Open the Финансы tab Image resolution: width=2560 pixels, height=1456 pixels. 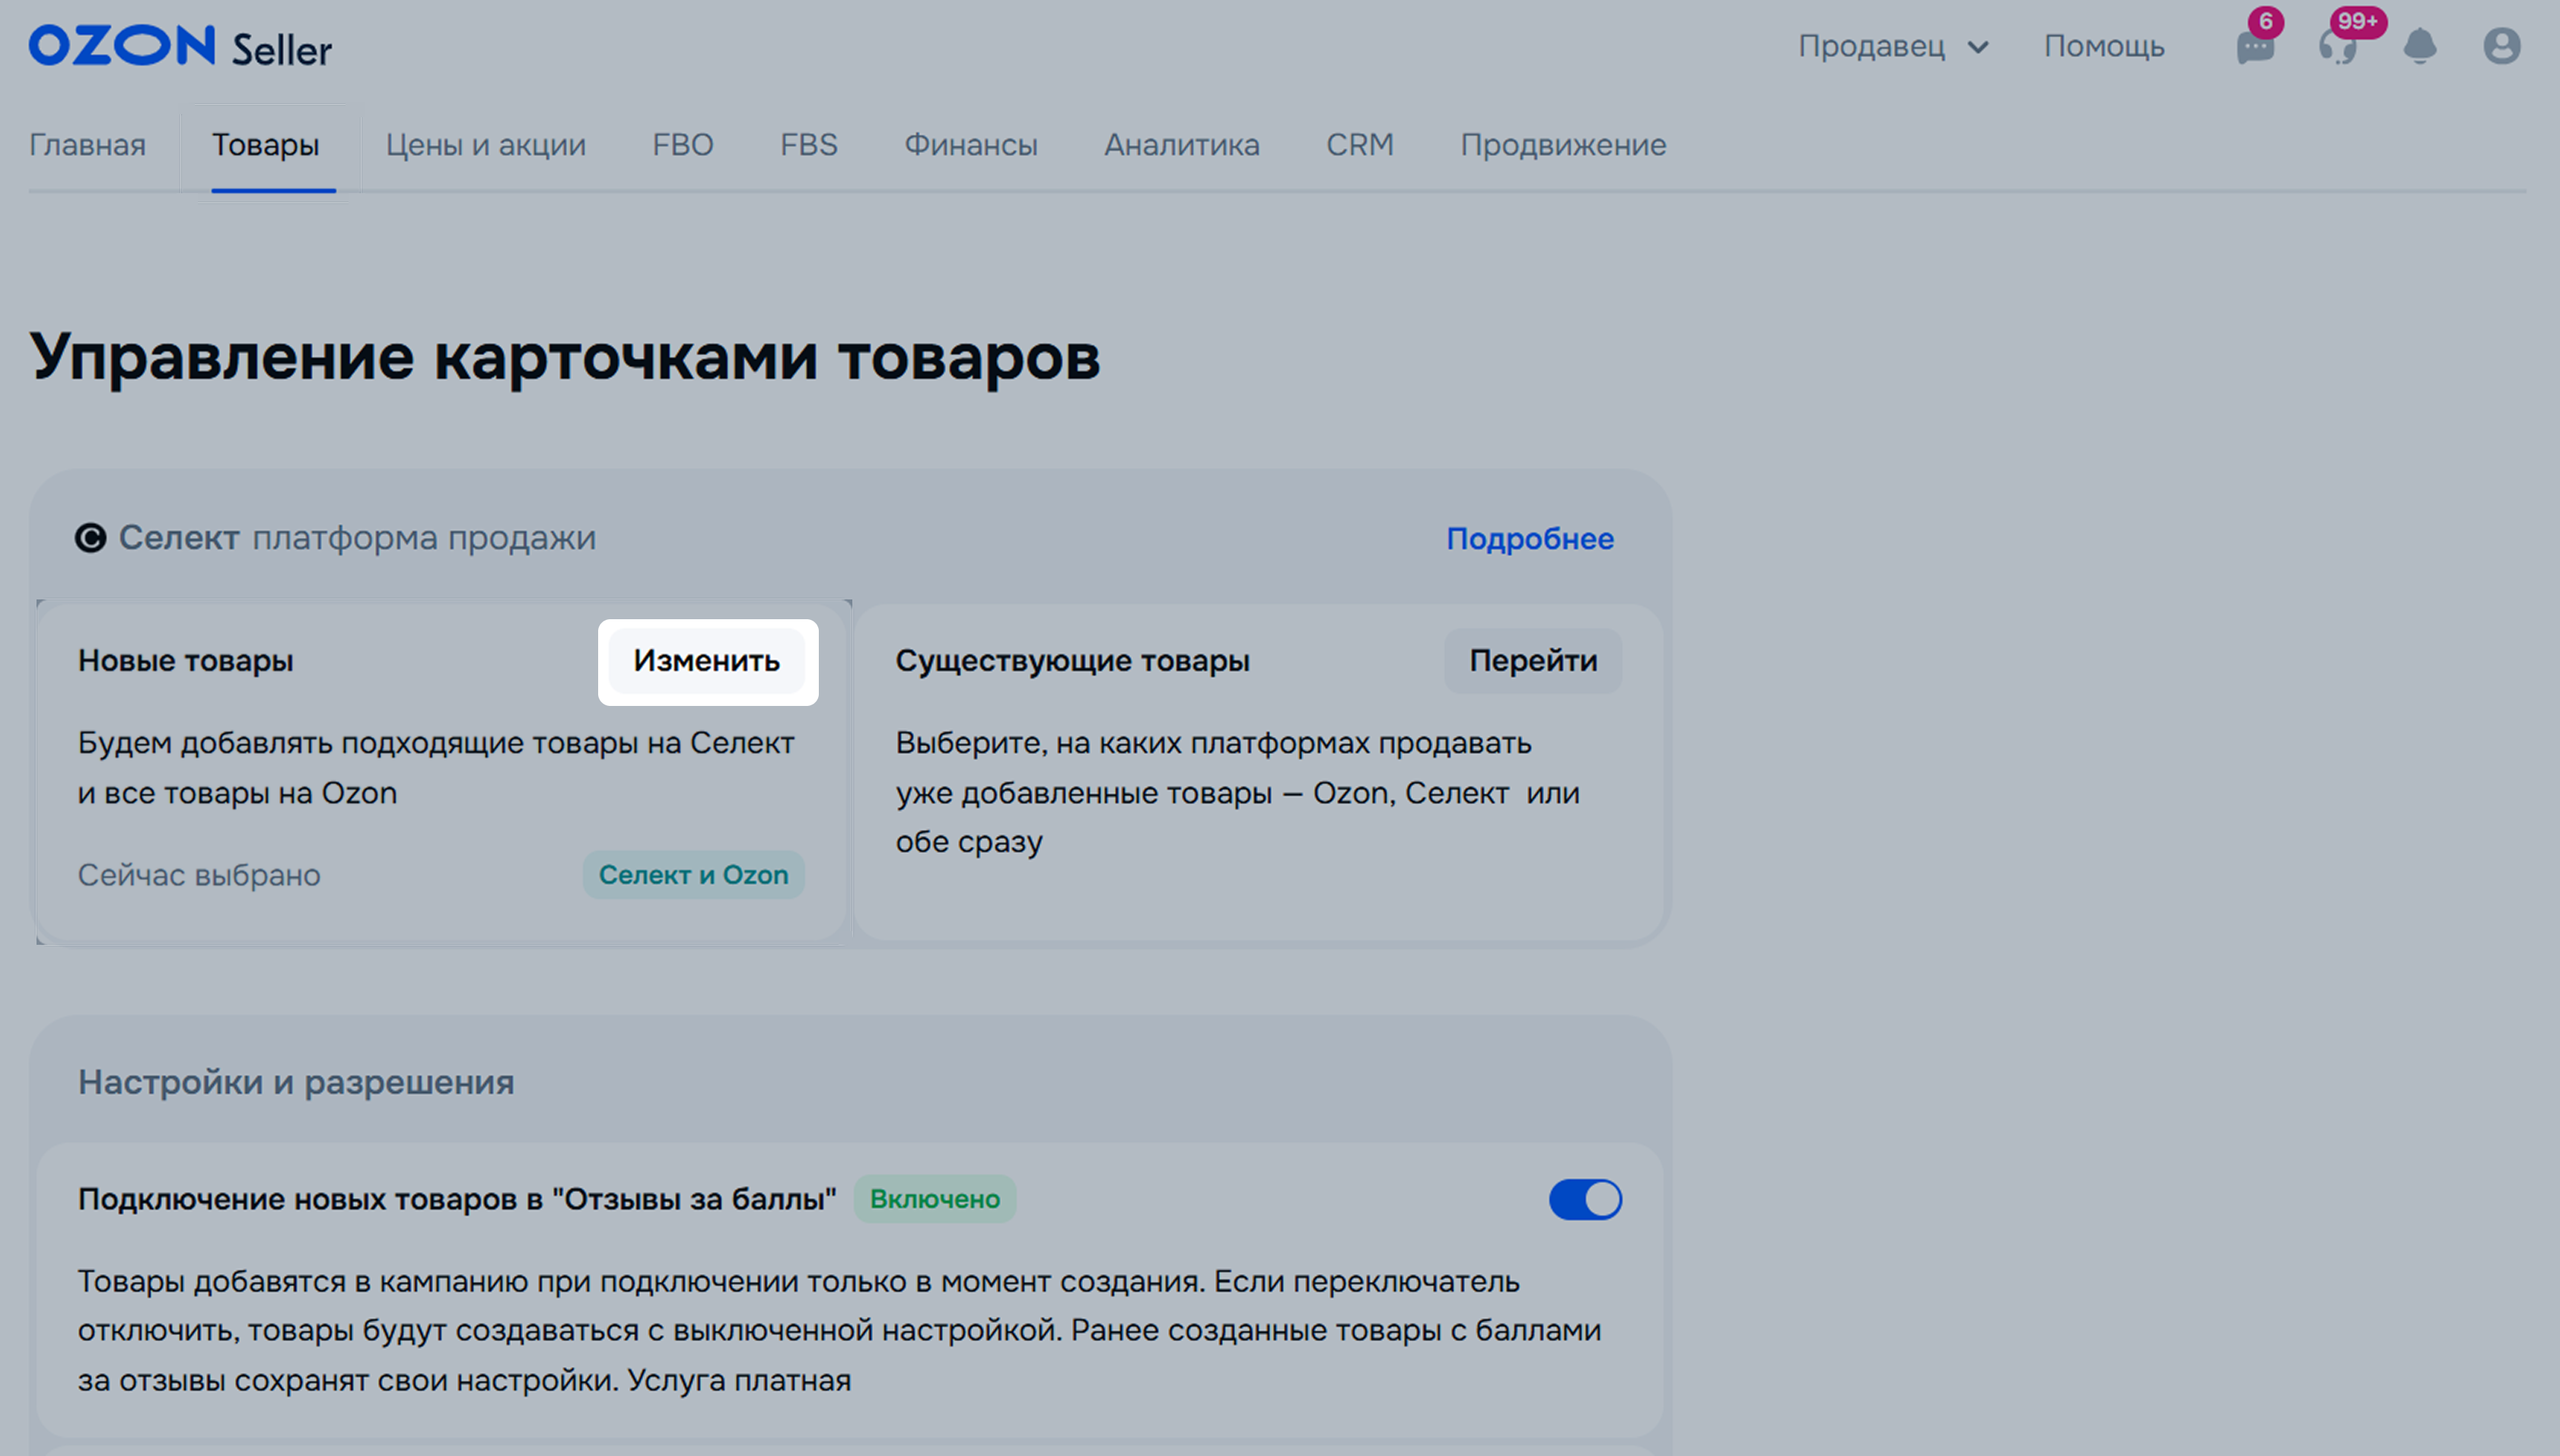(x=970, y=145)
